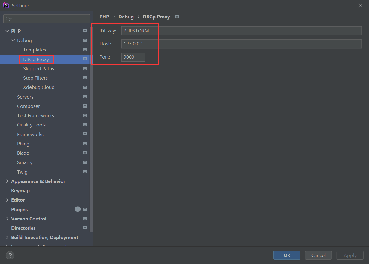Click the IDE key input field
Image resolution: width=369 pixels, height=264 pixels.
point(242,31)
